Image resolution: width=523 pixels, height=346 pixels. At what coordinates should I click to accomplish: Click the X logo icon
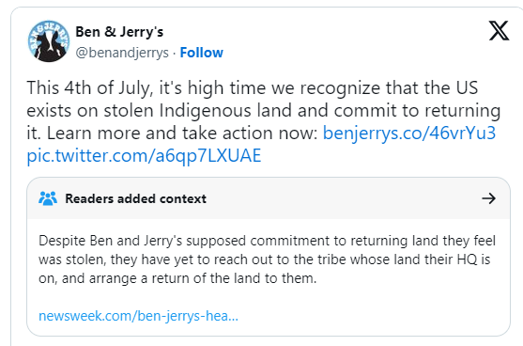click(499, 31)
